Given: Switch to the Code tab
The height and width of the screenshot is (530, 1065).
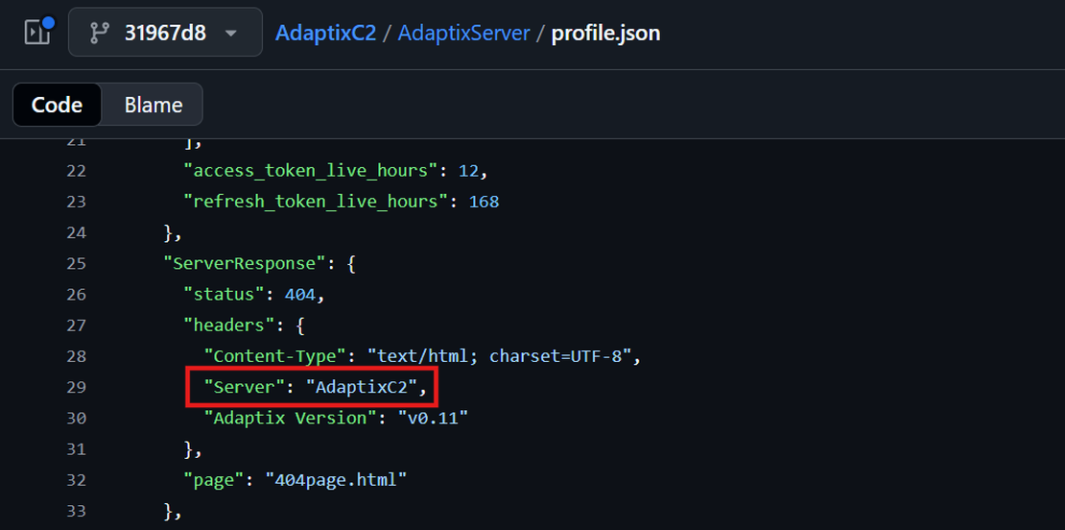Looking at the screenshot, I should (57, 105).
